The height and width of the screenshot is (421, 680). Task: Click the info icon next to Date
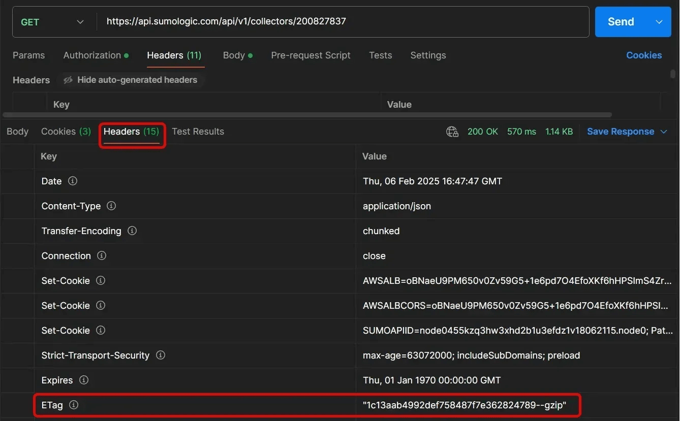(73, 181)
